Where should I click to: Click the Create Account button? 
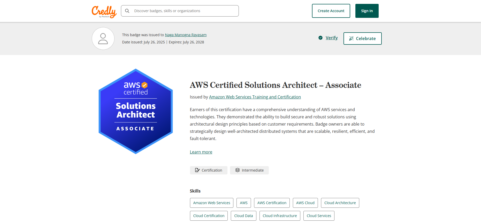click(331, 11)
